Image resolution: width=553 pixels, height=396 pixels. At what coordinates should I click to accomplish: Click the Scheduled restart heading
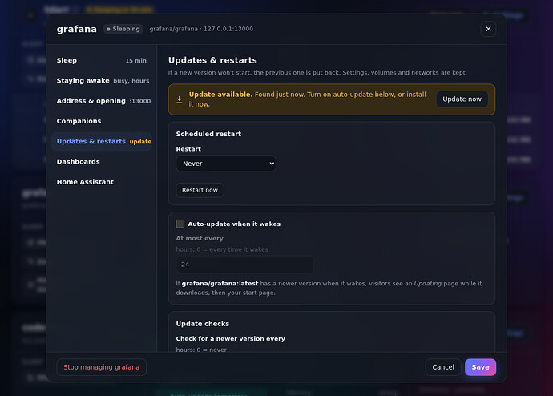coord(208,134)
